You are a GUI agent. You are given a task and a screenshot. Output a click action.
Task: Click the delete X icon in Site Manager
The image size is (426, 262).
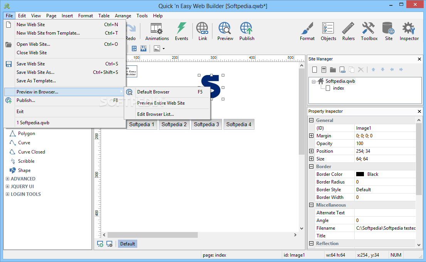coord(361,70)
